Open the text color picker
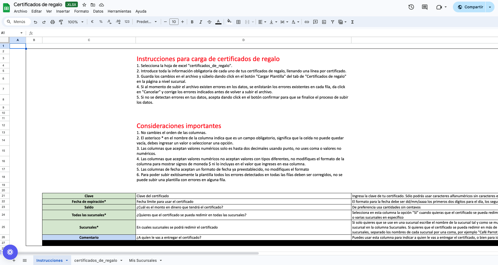The image size is (498, 265). point(219,22)
